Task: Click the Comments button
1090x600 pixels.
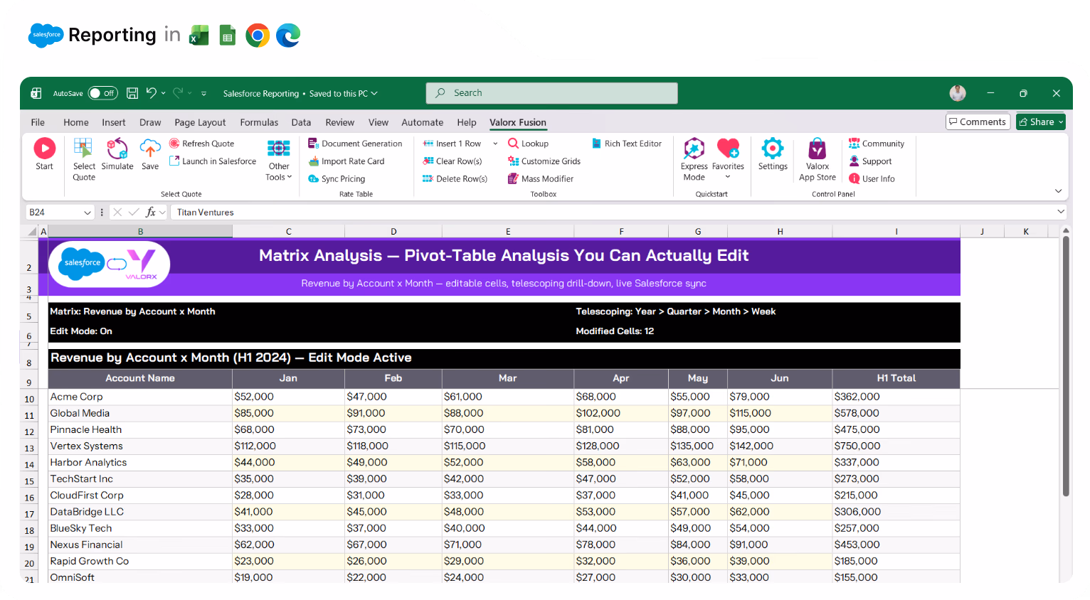Action: 978,122
